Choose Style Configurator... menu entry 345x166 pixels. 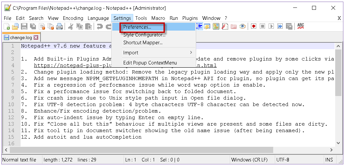pyautogui.click(x=154, y=35)
